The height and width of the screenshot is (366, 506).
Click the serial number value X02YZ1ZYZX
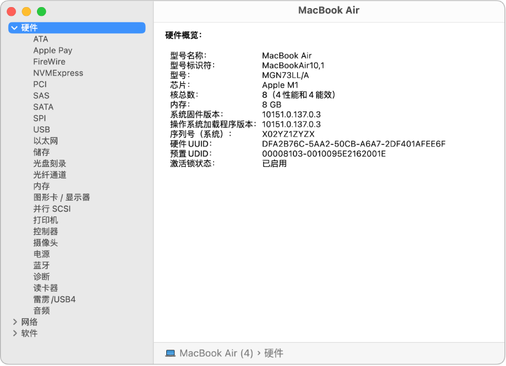coord(288,134)
